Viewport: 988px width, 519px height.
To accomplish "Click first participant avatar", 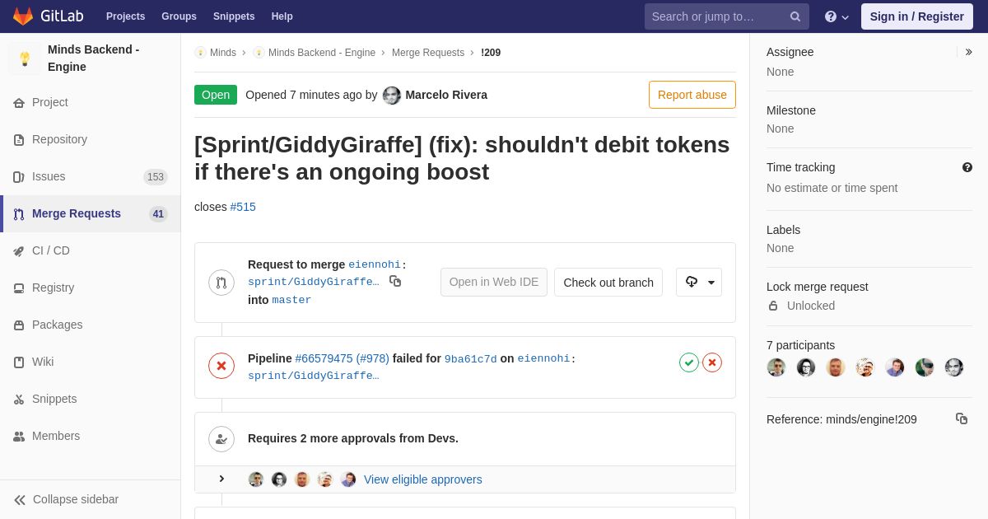I will (776, 367).
